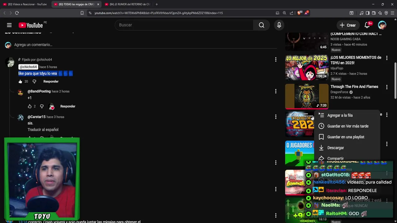Open options for 0 JUGADORES video
This screenshot has width=397, height=223.
click(x=387, y=144)
